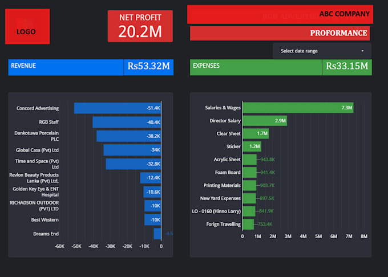This screenshot has width=388, height=277.
Task: Click the Sticker axis label
Action: point(233,146)
